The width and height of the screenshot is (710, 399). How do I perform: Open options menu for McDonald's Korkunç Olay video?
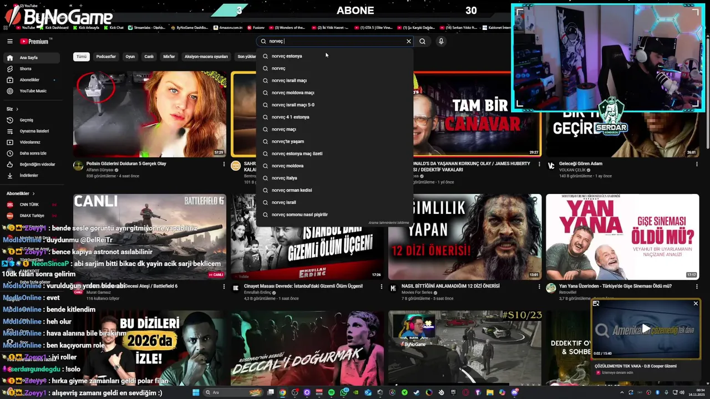[x=539, y=164]
